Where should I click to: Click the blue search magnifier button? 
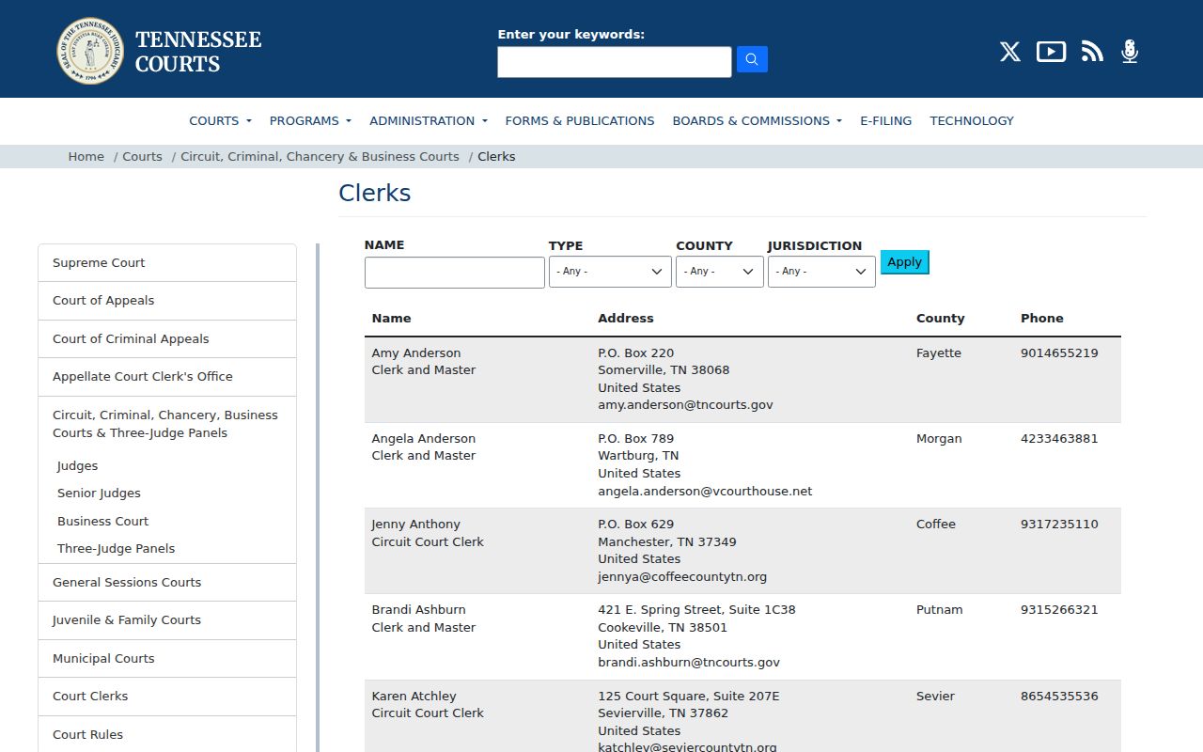click(x=752, y=59)
